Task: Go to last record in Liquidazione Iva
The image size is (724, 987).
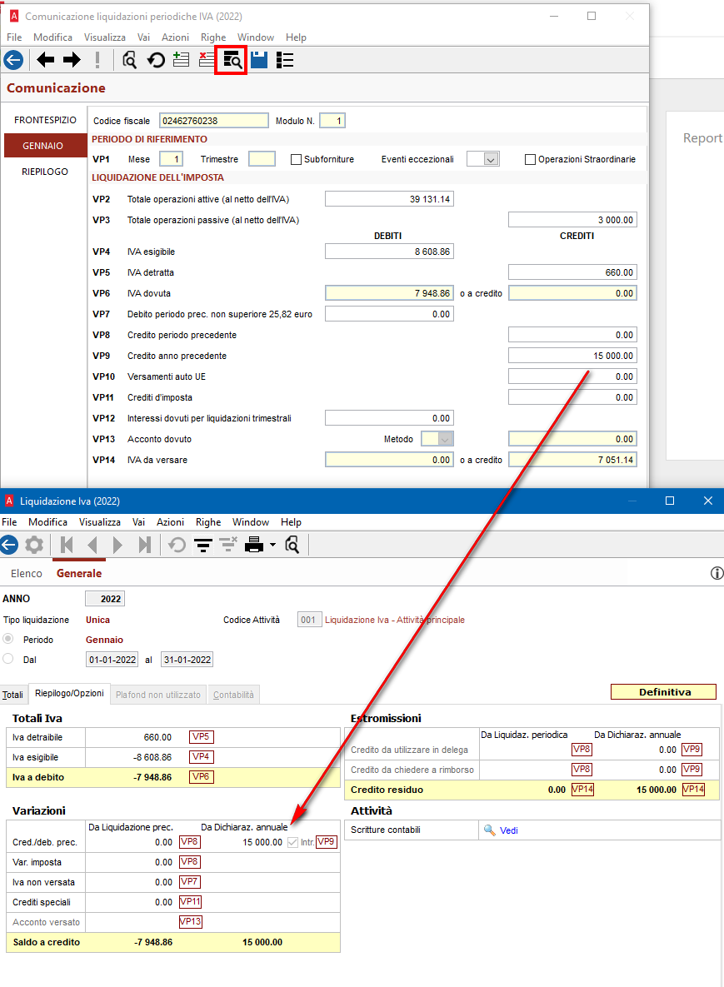Action: point(144,545)
